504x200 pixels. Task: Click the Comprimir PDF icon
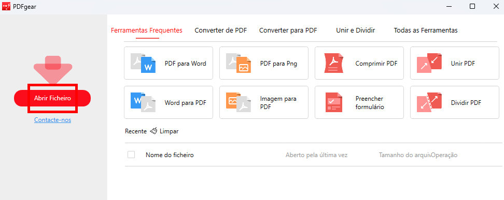tap(334, 63)
